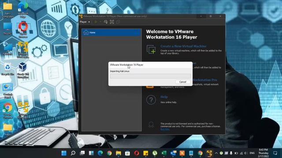The height and width of the screenshot is (158, 282).
Task: Click the Buy now license link
Action: click(x=165, y=129)
